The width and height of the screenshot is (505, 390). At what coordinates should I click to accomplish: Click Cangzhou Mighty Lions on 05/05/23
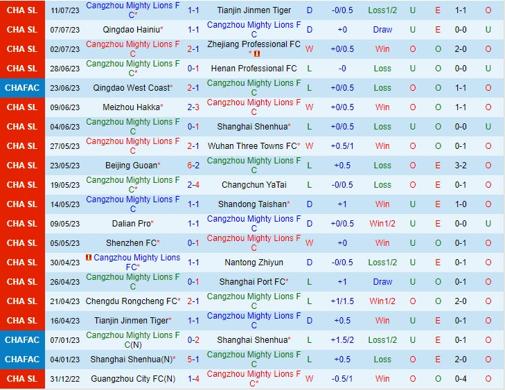tap(254, 243)
